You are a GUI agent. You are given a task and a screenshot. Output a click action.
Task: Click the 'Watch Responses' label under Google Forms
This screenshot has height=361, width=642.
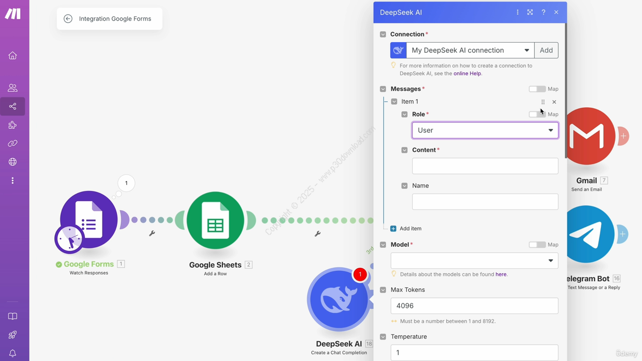(89, 273)
